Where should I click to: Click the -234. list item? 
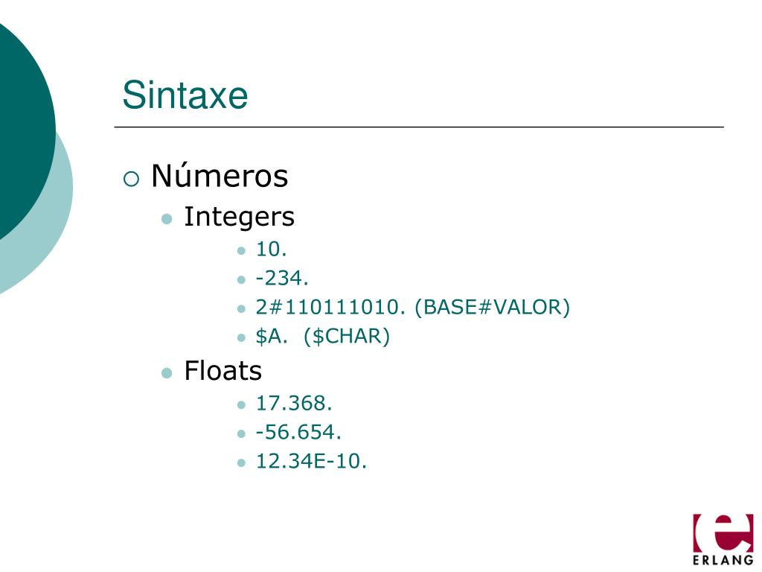(x=282, y=279)
